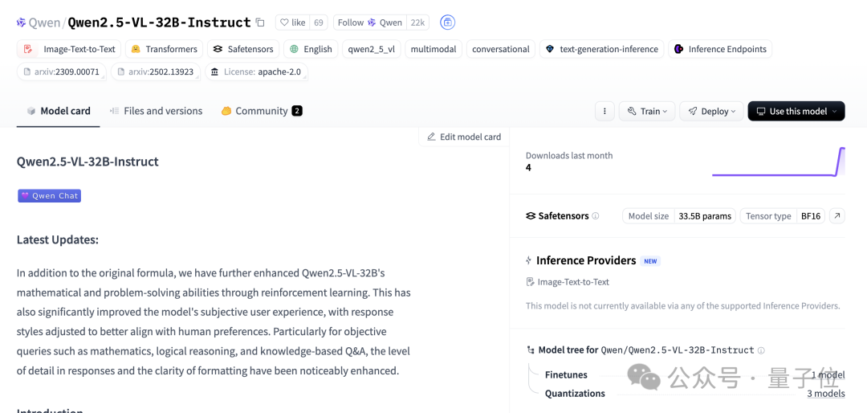Open arxiv:2309.00071 paper tag
This screenshot has width=867, height=413.
pyautogui.click(x=61, y=72)
